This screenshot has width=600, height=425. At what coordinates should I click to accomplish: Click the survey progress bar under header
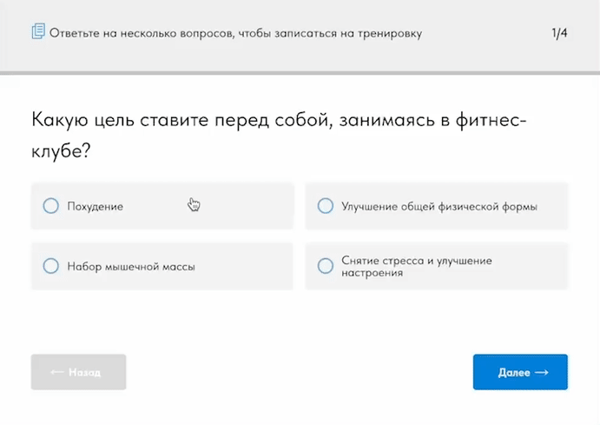point(300,73)
